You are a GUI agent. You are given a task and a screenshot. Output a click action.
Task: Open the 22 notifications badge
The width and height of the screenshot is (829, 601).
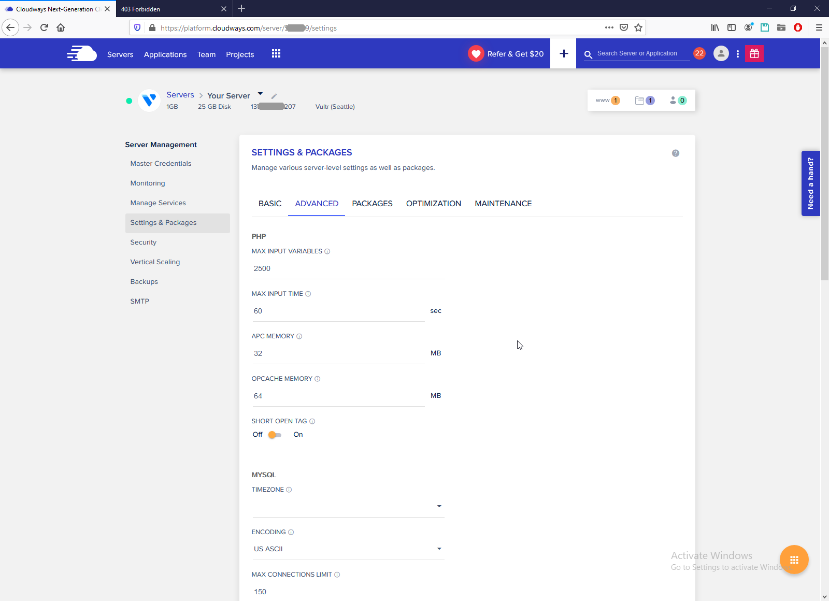pos(699,53)
